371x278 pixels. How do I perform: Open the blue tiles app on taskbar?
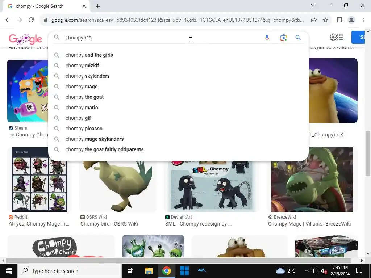tap(184, 271)
